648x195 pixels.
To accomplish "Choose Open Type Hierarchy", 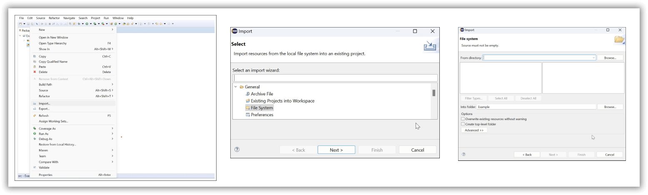I will pos(52,43).
